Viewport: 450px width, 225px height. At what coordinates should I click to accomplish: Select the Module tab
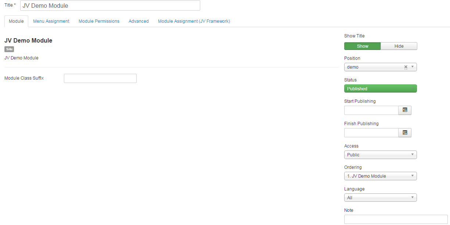pos(16,21)
